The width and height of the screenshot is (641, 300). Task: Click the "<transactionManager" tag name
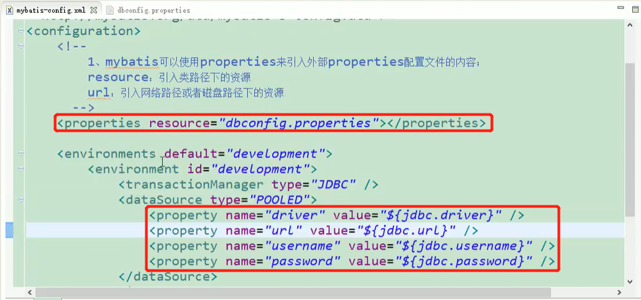(191, 184)
